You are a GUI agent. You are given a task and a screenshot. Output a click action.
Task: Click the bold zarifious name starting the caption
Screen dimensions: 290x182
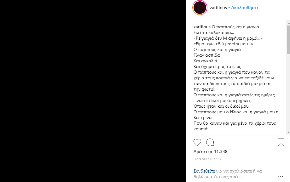202,27
